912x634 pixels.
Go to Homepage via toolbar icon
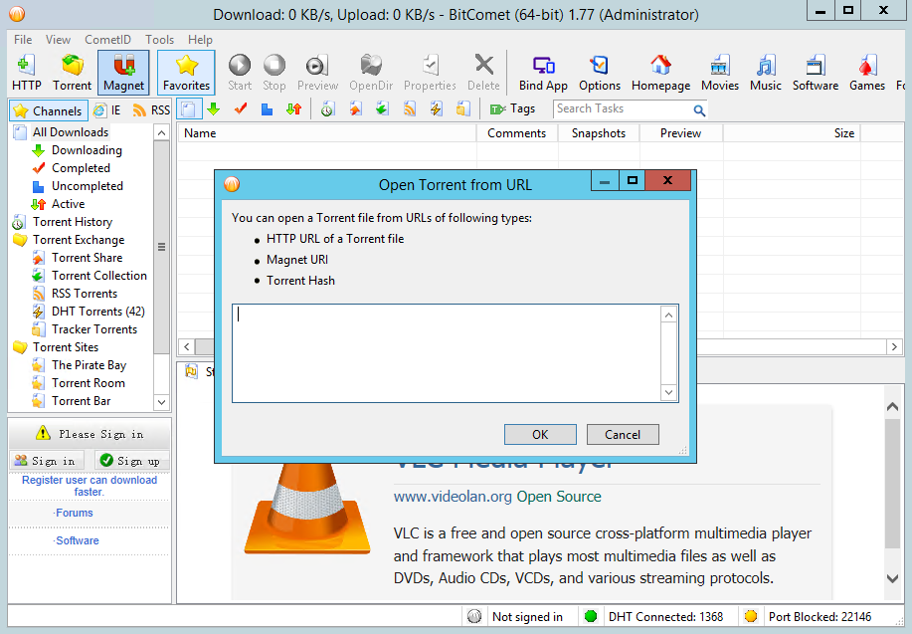point(660,73)
